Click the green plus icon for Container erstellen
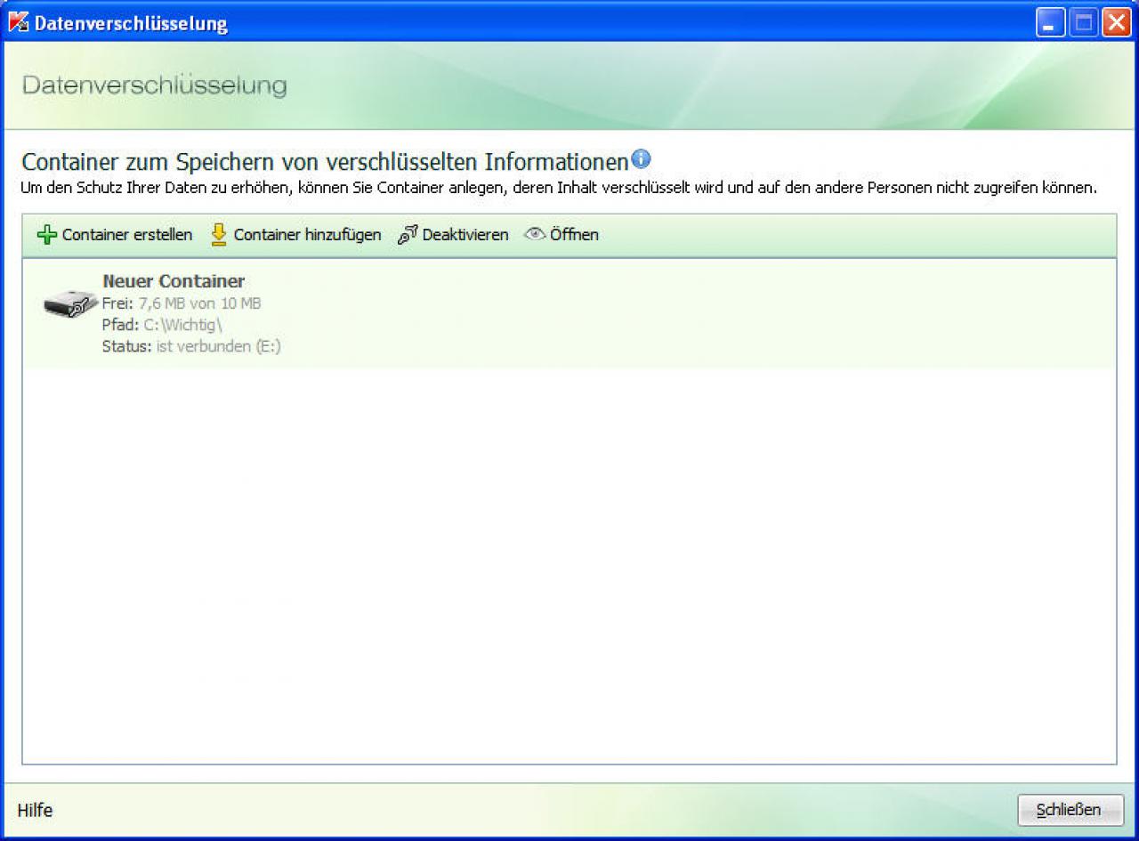 click(x=46, y=235)
